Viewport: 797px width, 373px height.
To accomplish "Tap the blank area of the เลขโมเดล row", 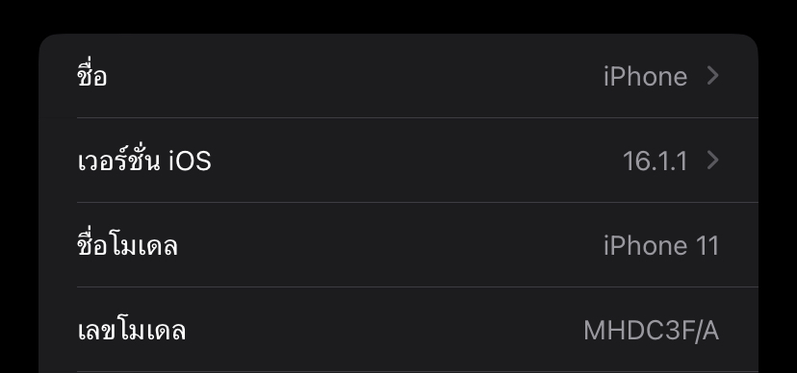I will [384, 331].
